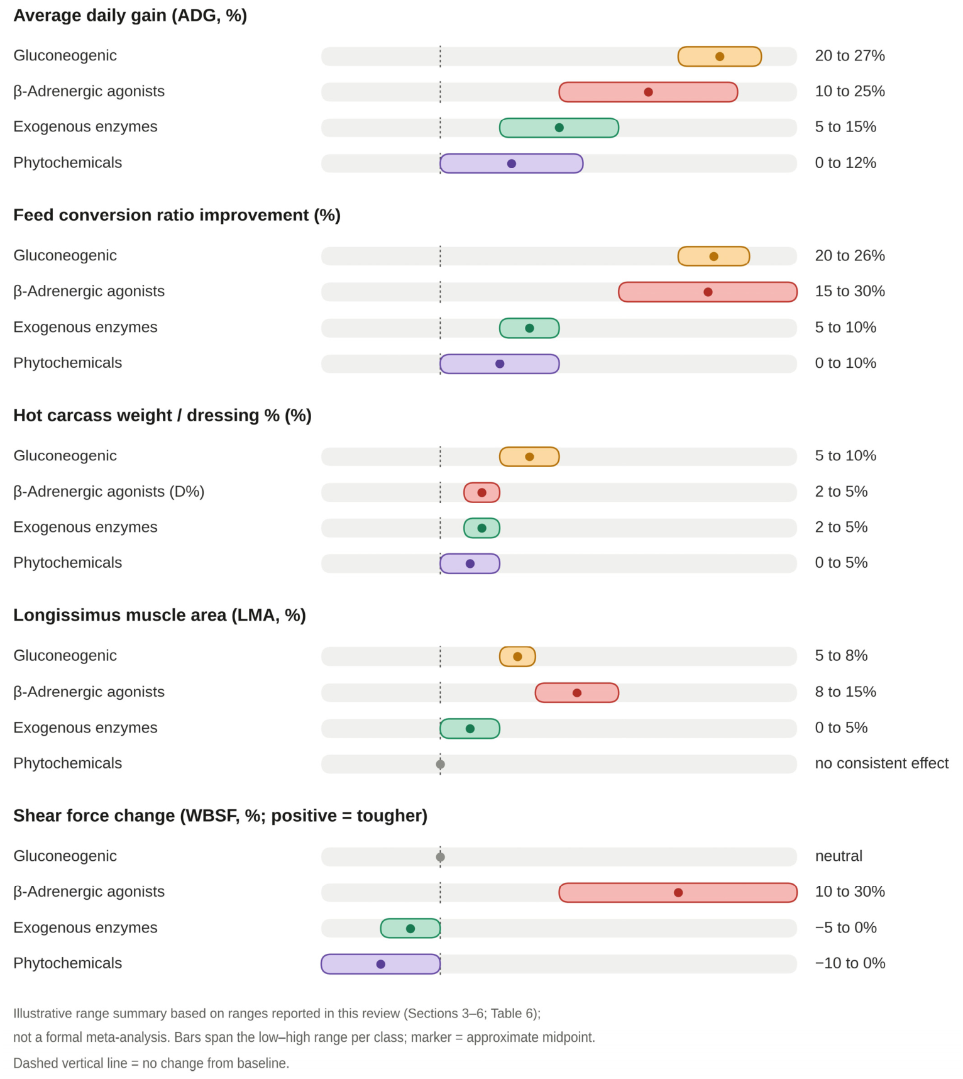Select the Gluconeogenic hot carcass weight bar
Viewport: 963px width, 1079px height.
point(529,456)
